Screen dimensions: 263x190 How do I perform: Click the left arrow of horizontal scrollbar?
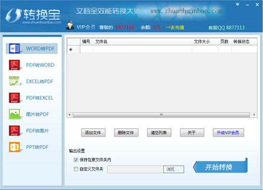click(69, 115)
